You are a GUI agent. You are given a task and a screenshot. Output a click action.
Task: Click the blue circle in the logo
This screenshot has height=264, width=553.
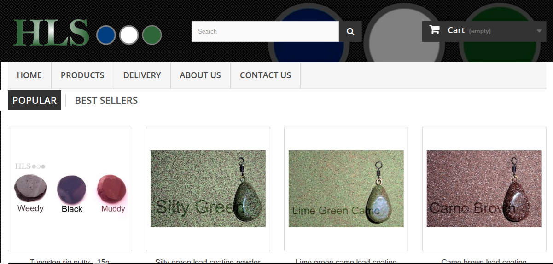click(x=106, y=35)
